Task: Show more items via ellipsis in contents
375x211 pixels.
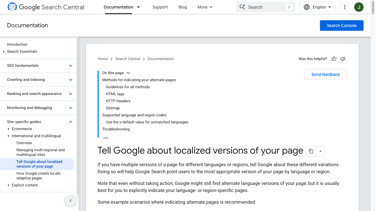Action: point(106,138)
